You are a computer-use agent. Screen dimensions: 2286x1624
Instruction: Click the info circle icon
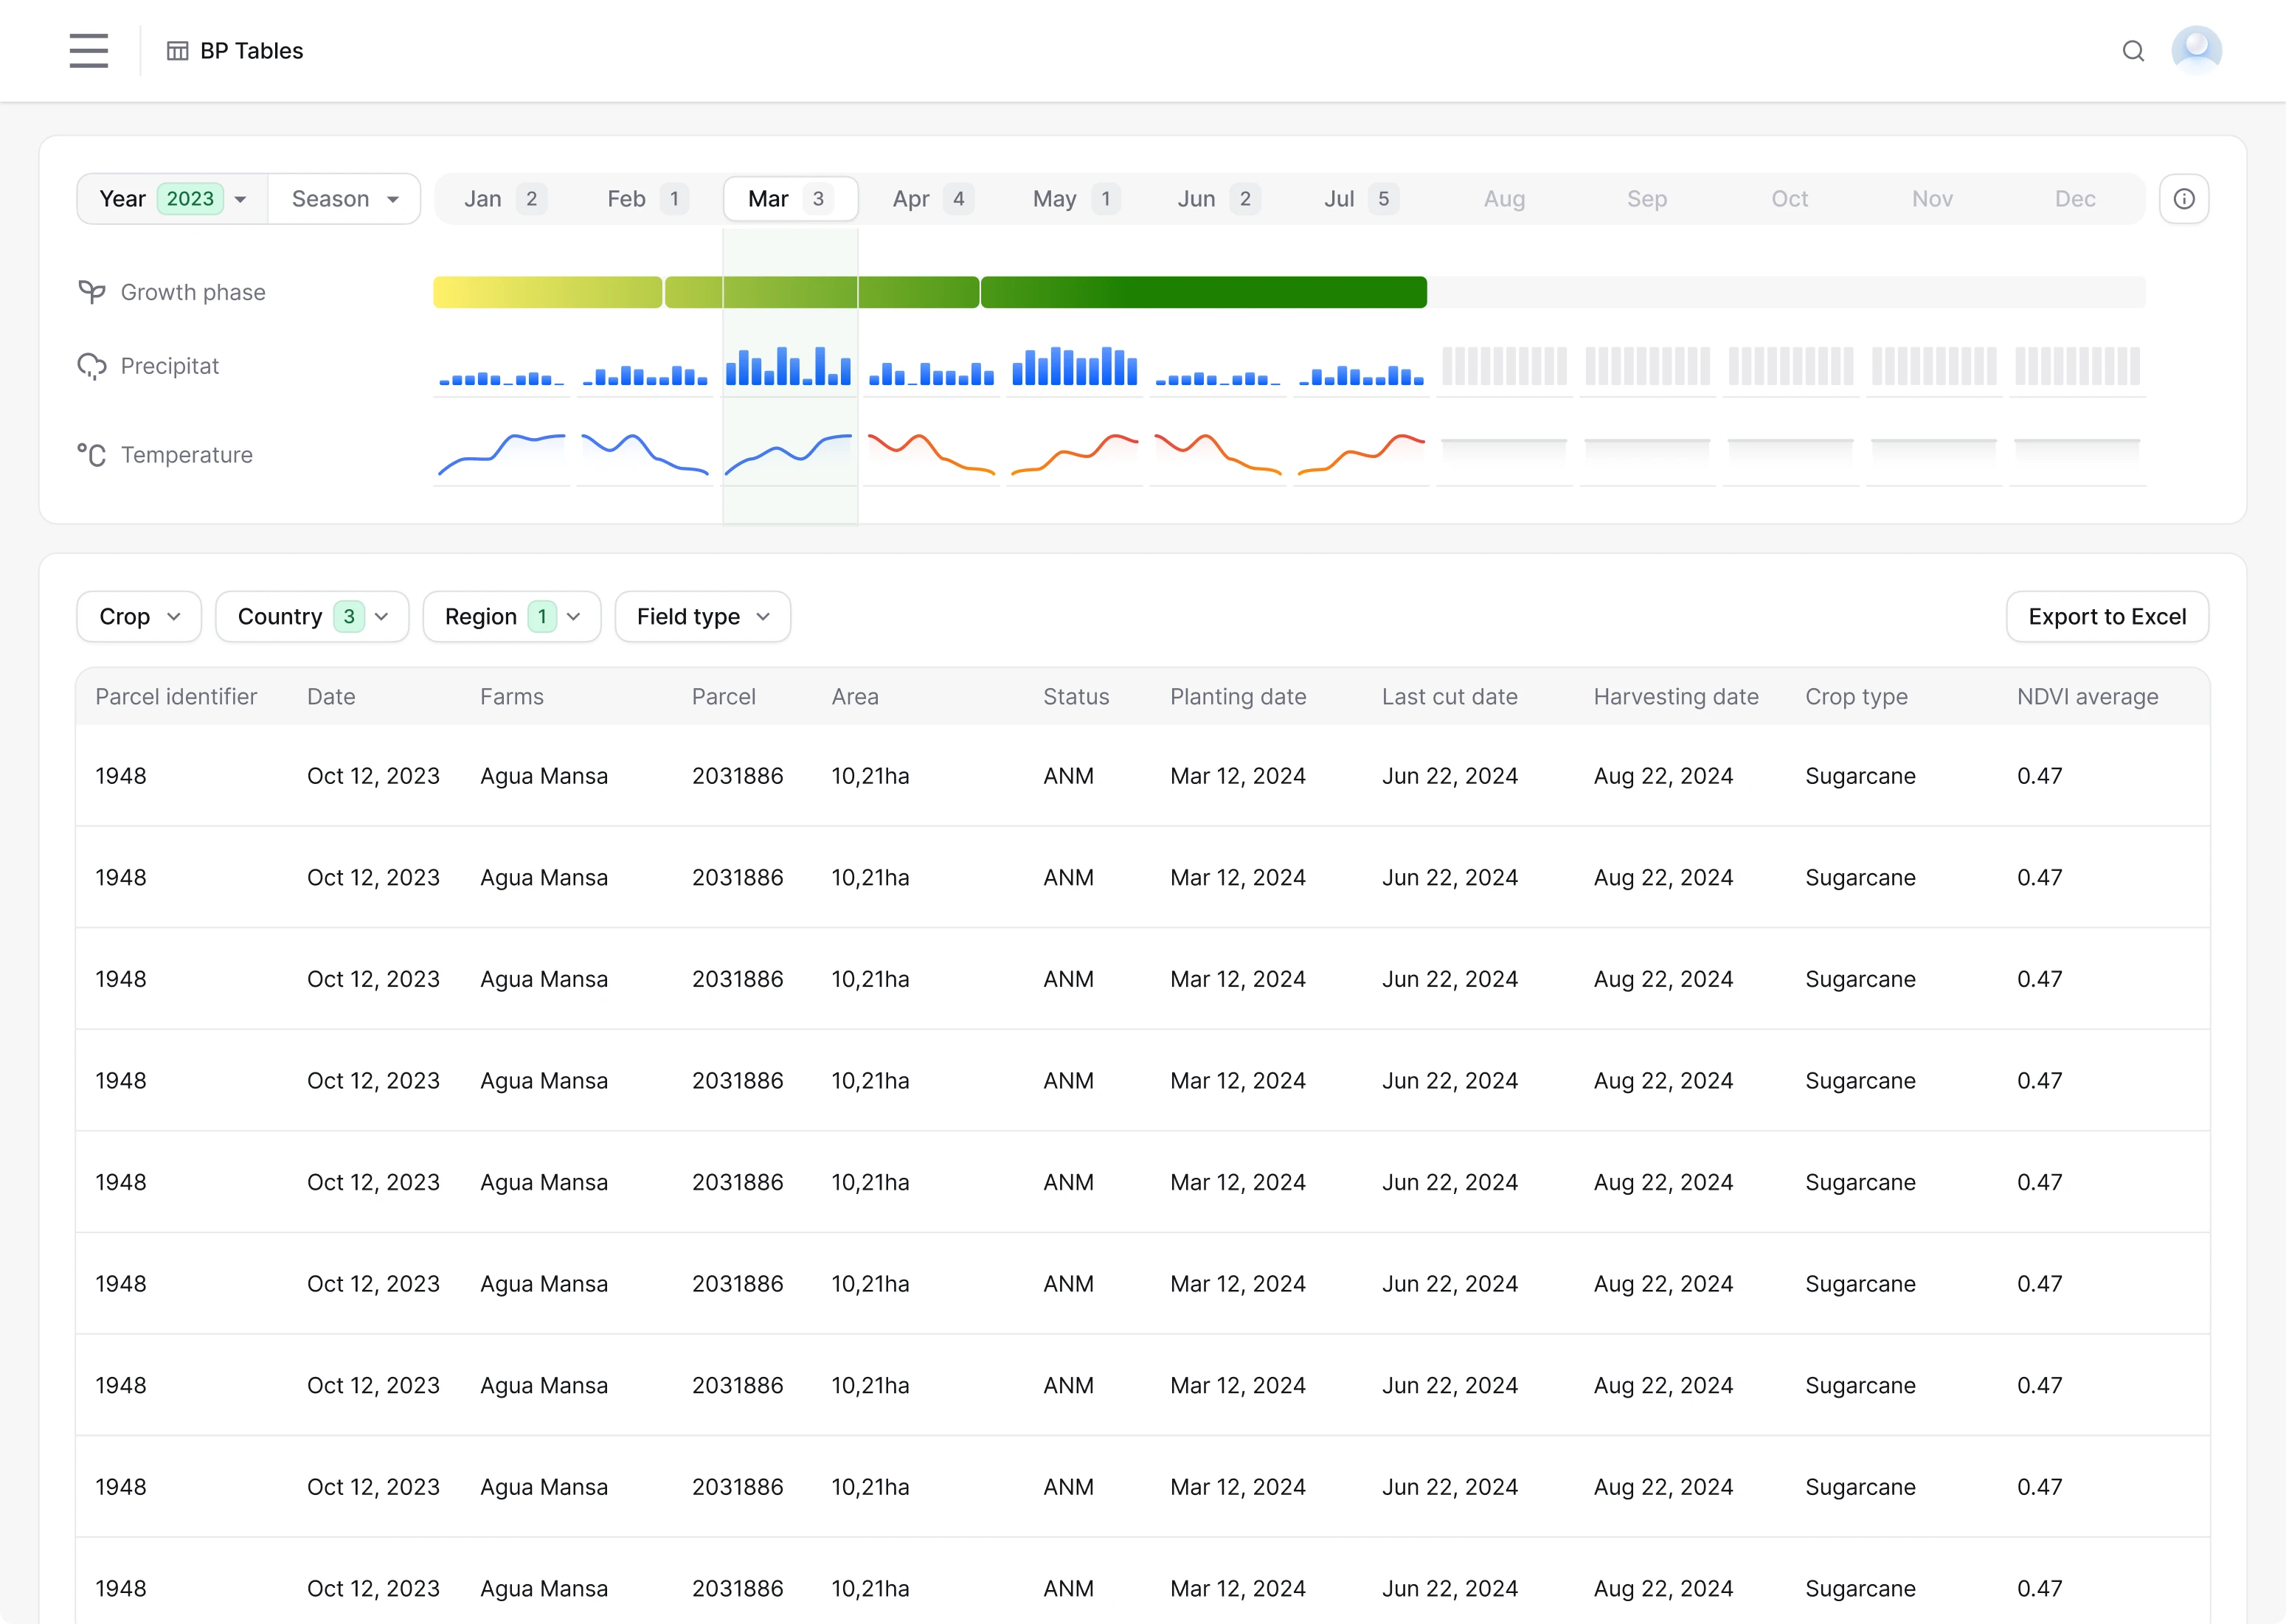pyautogui.click(x=2183, y=199)
